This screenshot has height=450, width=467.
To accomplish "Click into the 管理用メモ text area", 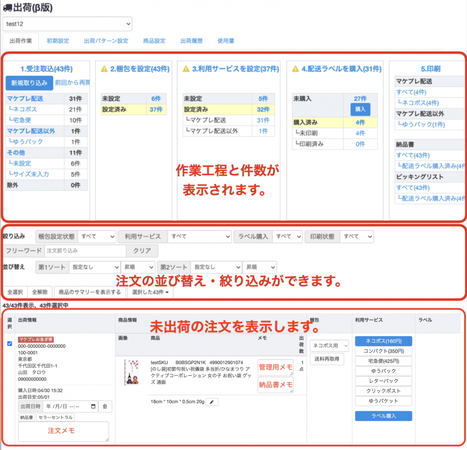I will tap(276, 367).
